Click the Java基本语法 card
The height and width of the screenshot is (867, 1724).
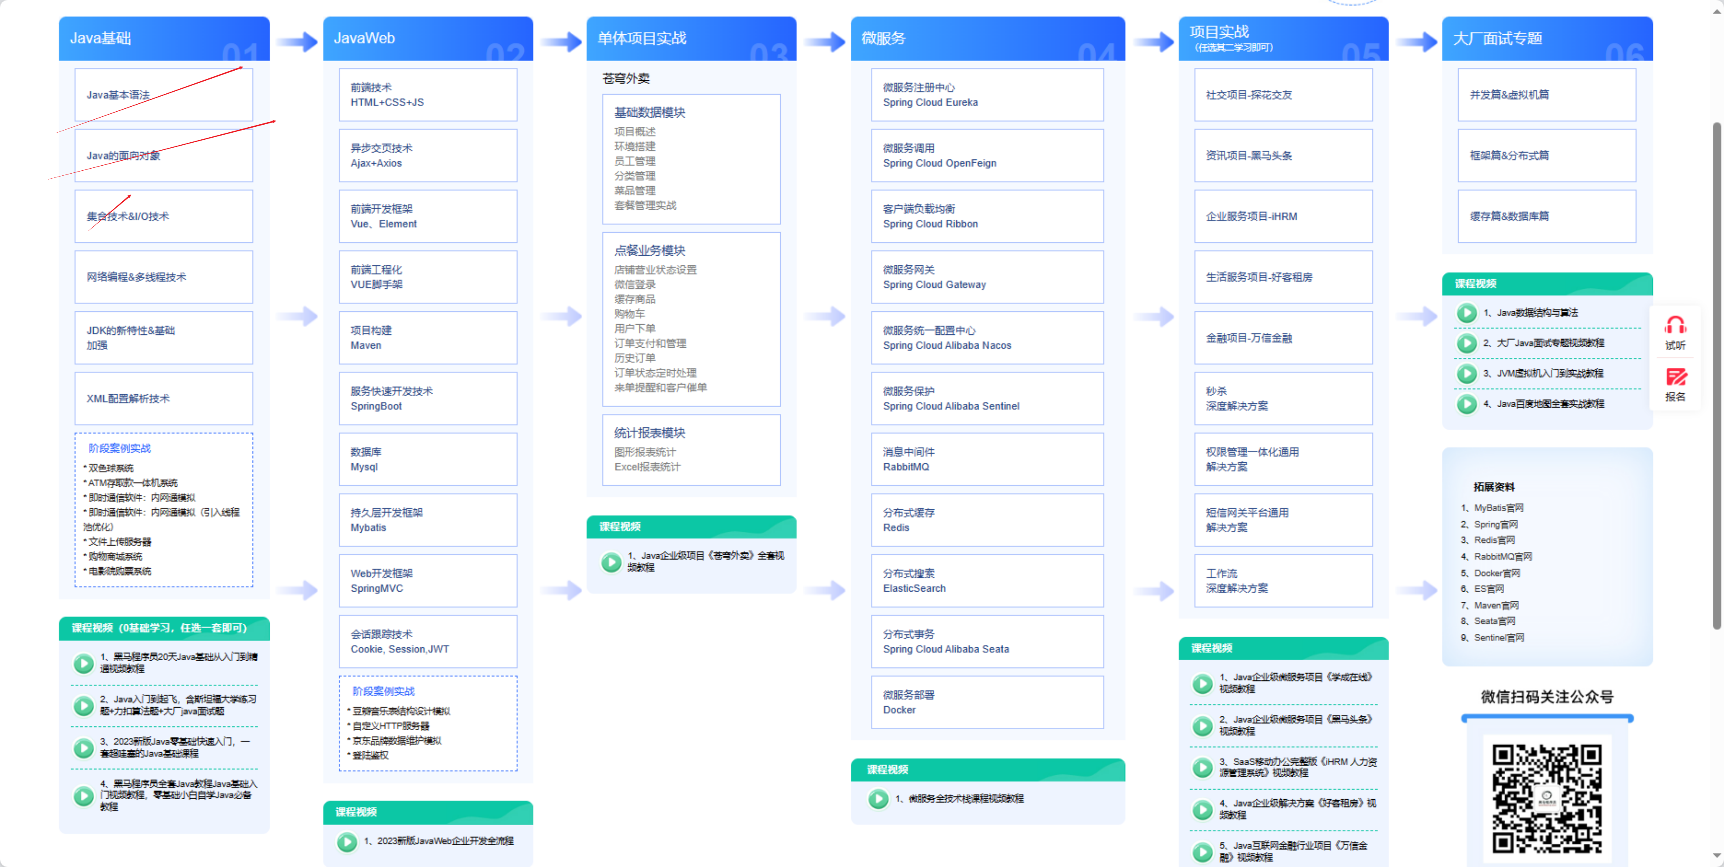tap(164, 95)
